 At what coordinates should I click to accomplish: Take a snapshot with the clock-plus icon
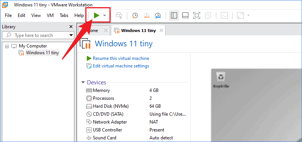[135, 15]
